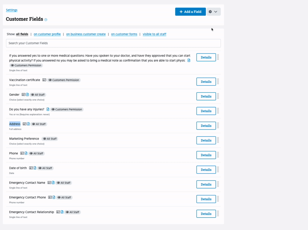Click the form icon beside Do you have any injuries
308x230 pixels.
tap(48, 109)
